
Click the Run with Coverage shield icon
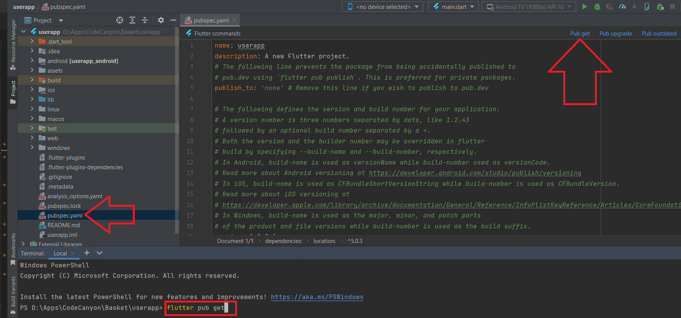(609, 7)
